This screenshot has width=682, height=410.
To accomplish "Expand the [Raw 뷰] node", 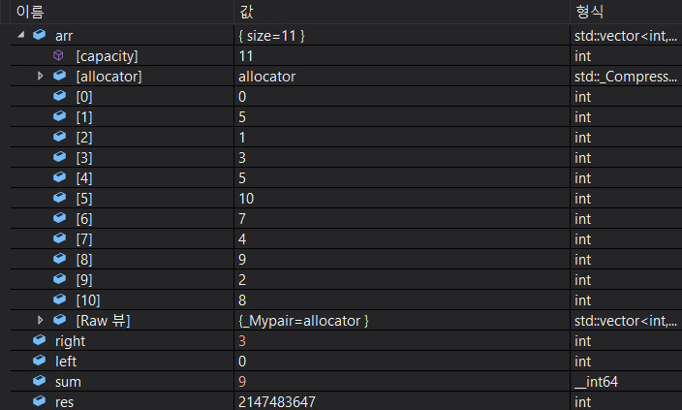I will [x=41, y=320].
